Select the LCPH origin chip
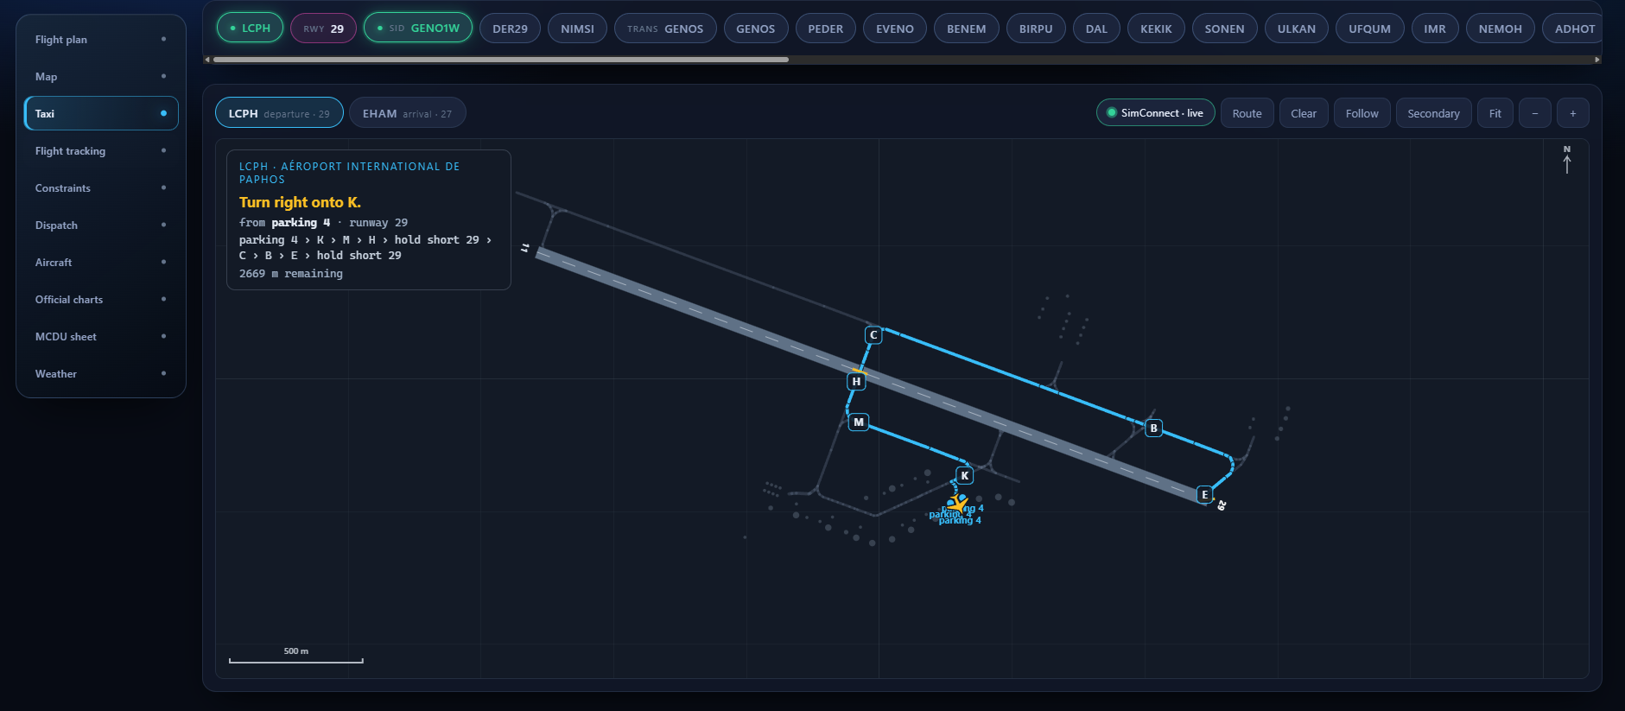The image size is (1625, 711). 251,29
